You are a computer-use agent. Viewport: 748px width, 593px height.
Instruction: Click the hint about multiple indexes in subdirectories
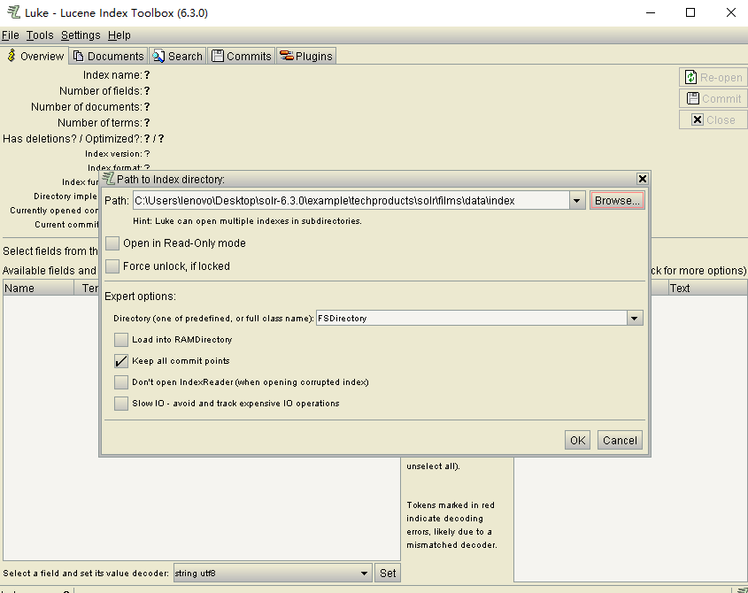[247, 221]
